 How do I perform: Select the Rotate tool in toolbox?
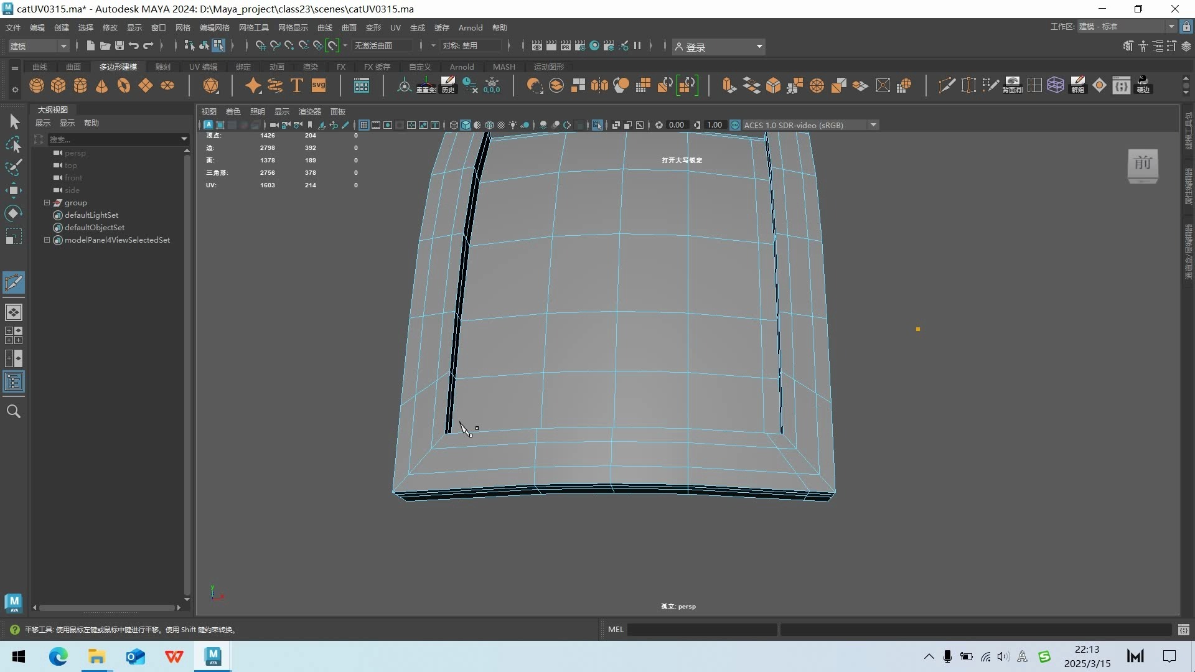coord(14,213)
